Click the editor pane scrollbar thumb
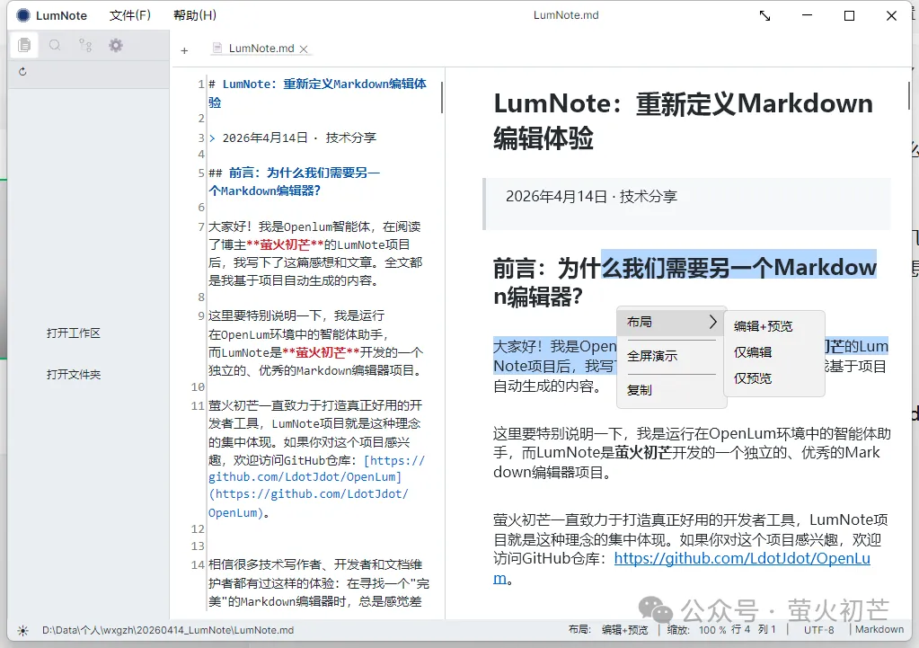This screenshot has height=648, width=919. tap(441, 97)
